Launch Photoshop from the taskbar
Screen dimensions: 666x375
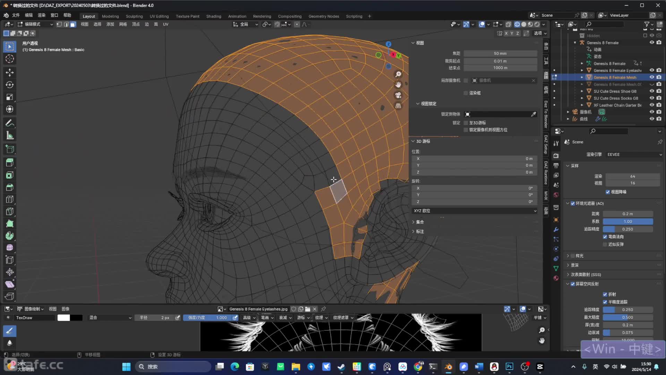coord(509,367)
